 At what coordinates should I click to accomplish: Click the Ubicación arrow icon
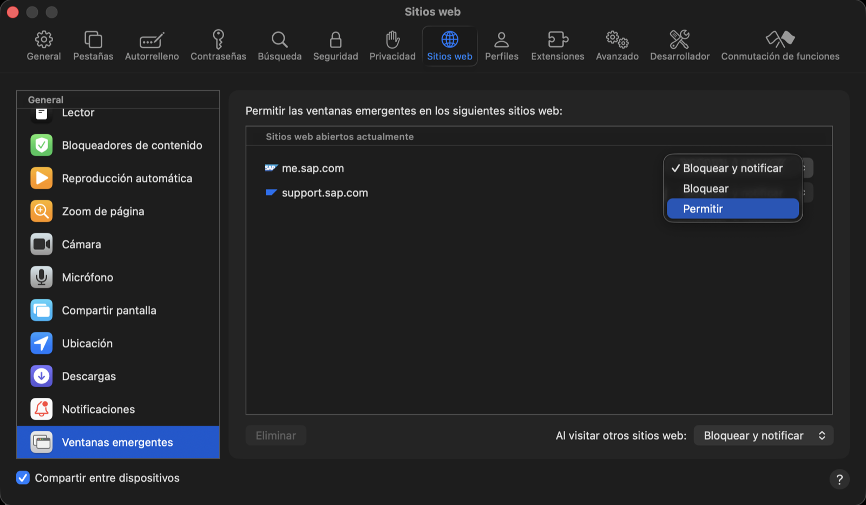tap(42, 343)
